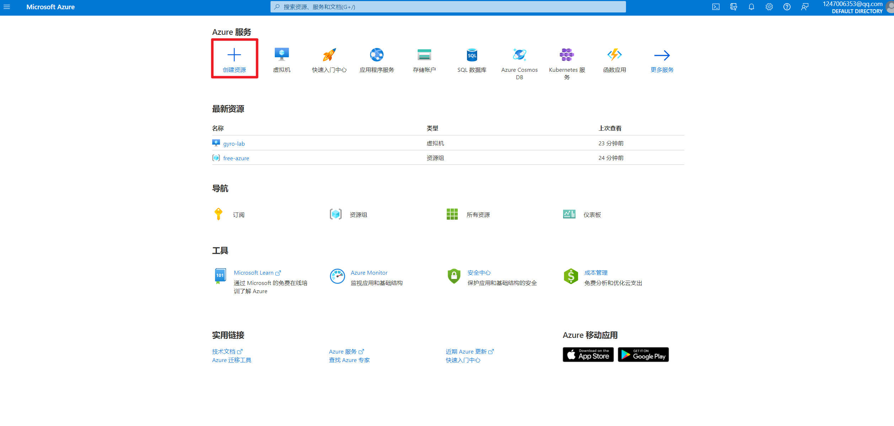The width and height of the screenshot is (894, 426).
Task: Open the Kubernetes services icon
Action: point(567,55)
